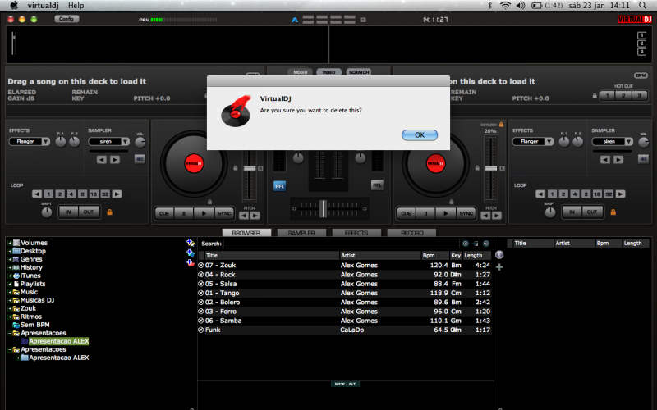Toggle the right channel PFL button
Image resolution: width=657 pixels, height=410 pixels.
click(x=377, y=185)
